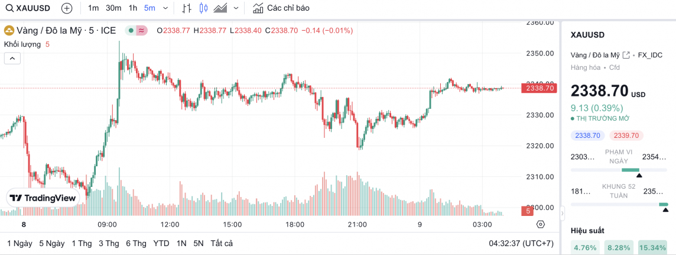Click the add symbol plus icon

tap(67, 8)
